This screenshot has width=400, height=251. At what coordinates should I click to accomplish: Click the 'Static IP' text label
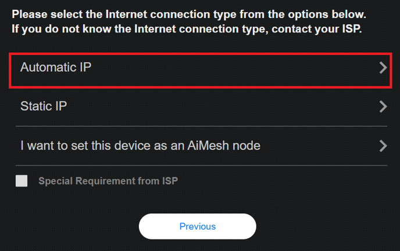click(44, 107)
